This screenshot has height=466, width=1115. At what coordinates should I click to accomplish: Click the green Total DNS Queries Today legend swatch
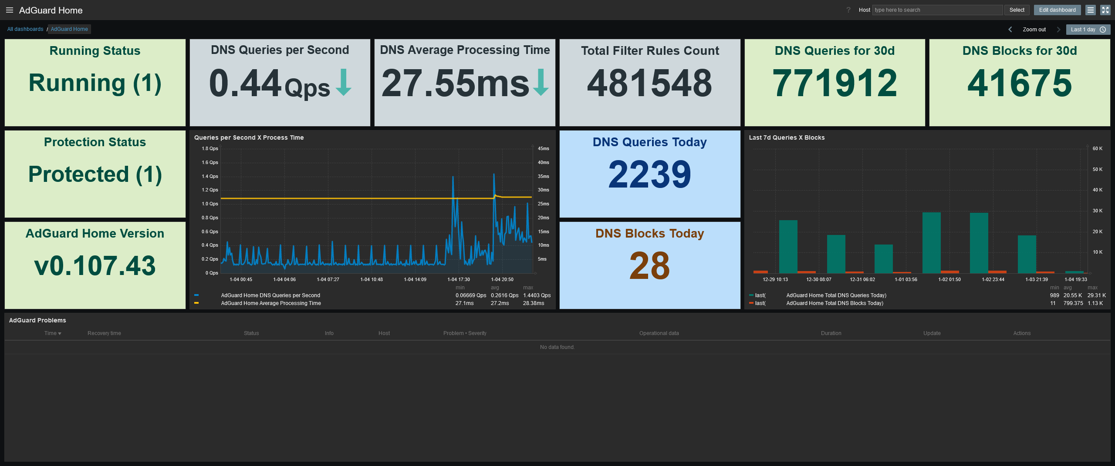[751, 295]
